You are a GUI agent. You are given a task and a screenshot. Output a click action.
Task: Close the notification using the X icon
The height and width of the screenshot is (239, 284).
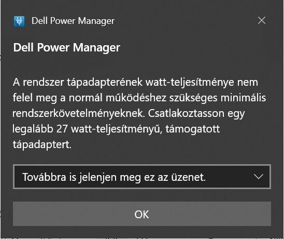point(262,20)
